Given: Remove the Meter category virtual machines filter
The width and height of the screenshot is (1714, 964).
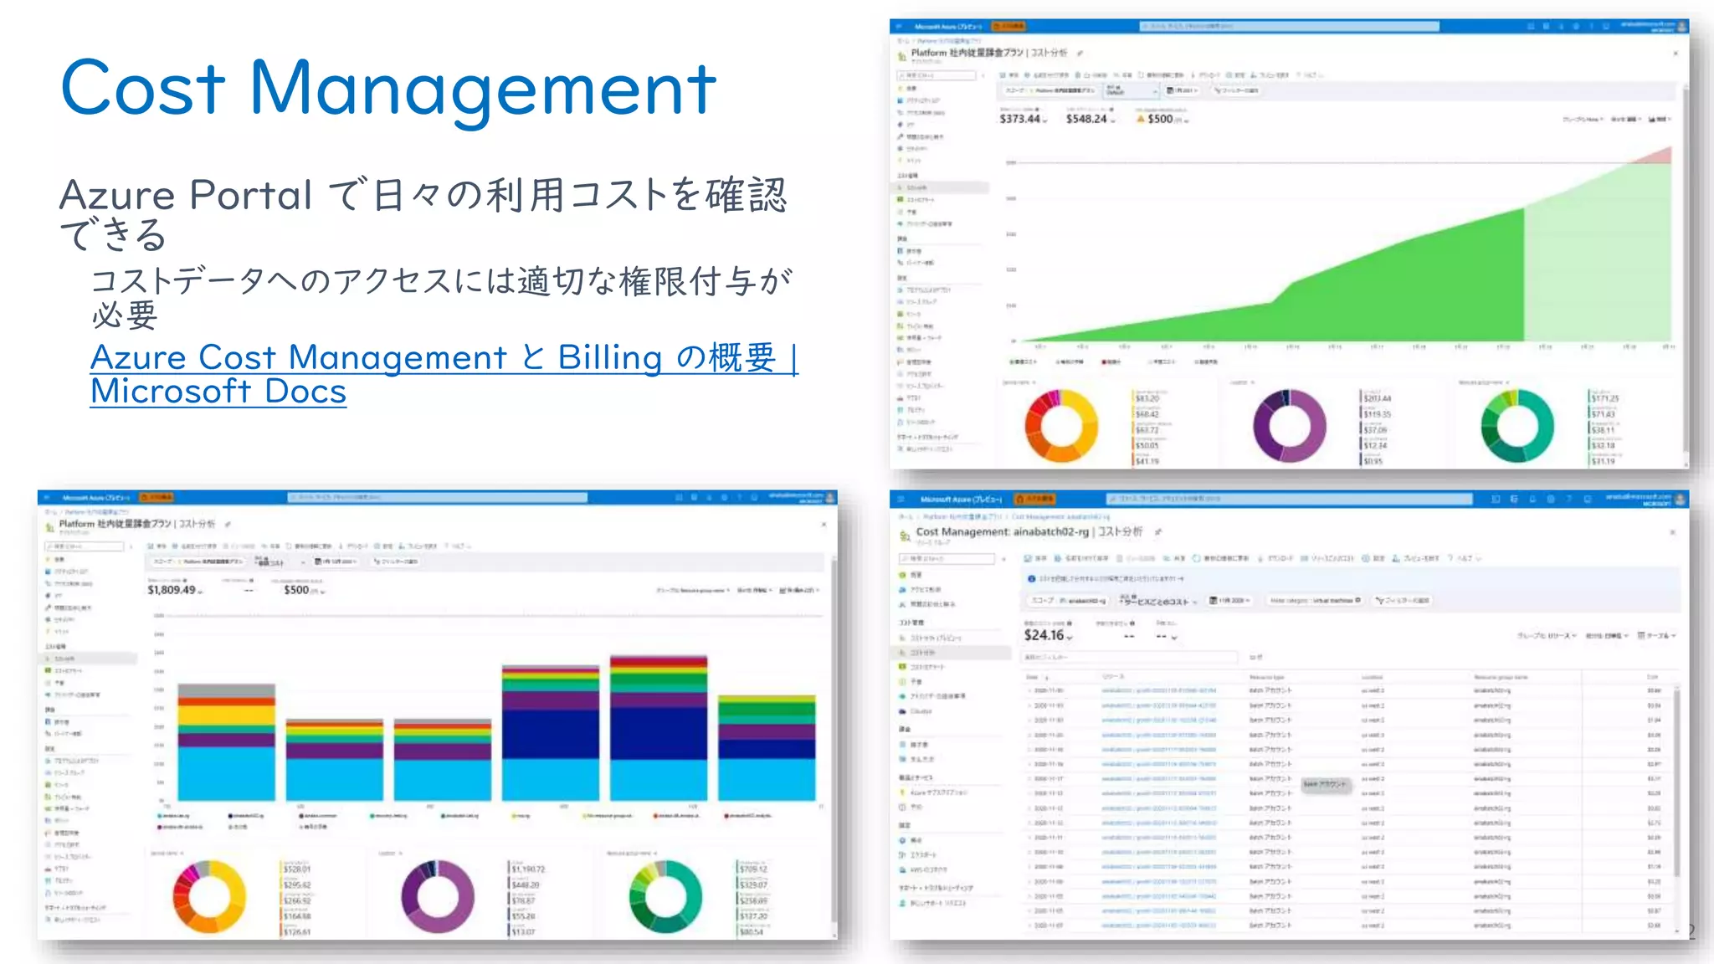Looking at the screenshot, I should coord(1357,601).
